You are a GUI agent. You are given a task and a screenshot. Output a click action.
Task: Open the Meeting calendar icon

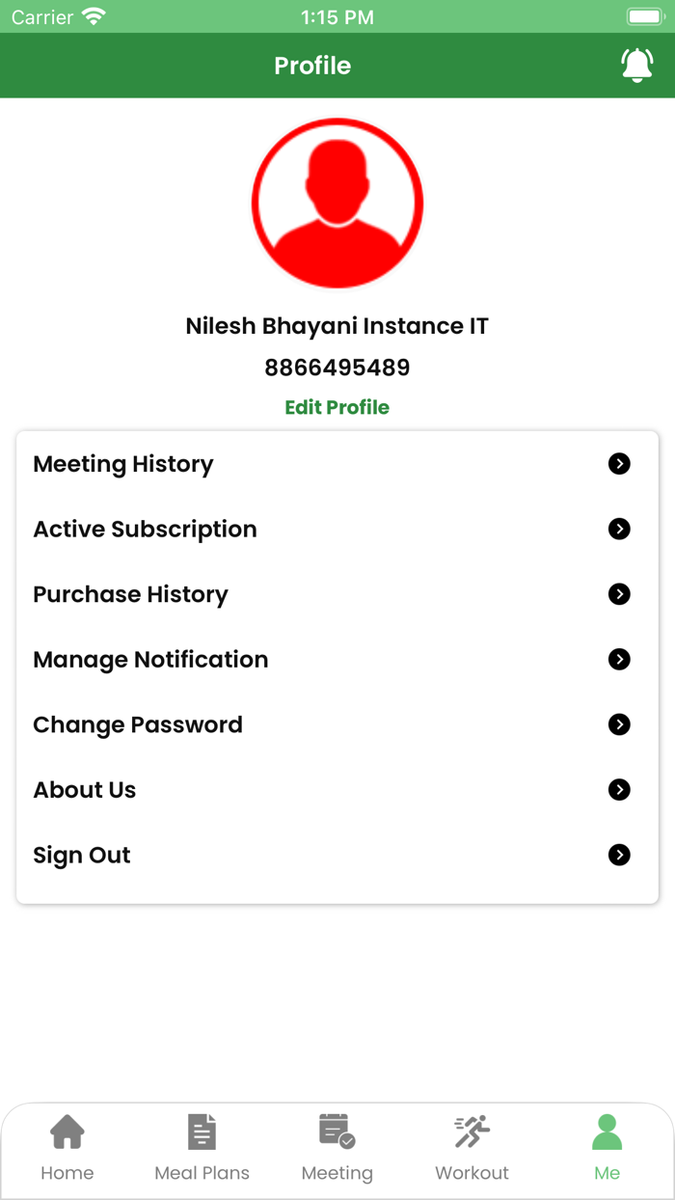[337, 1132]
